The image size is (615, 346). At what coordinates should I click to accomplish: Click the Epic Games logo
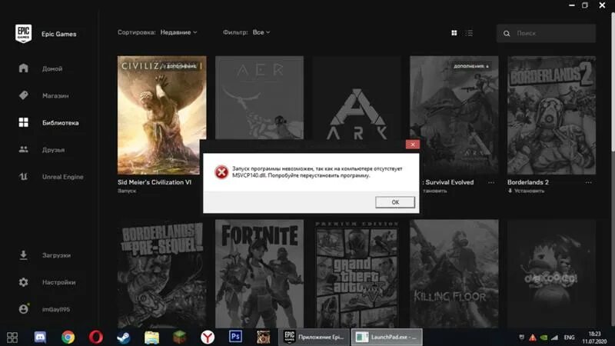pos(24,33)
